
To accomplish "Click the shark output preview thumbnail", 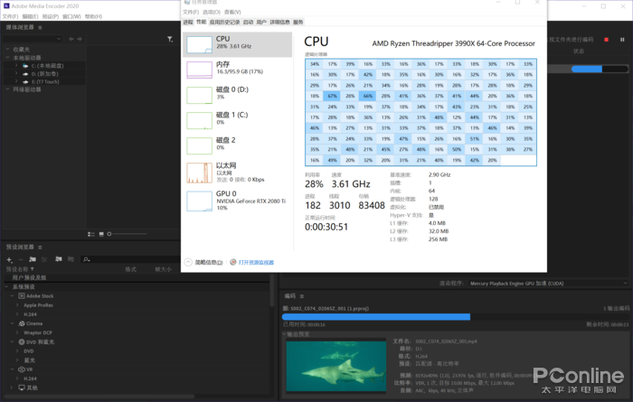I will pos(335,367).
